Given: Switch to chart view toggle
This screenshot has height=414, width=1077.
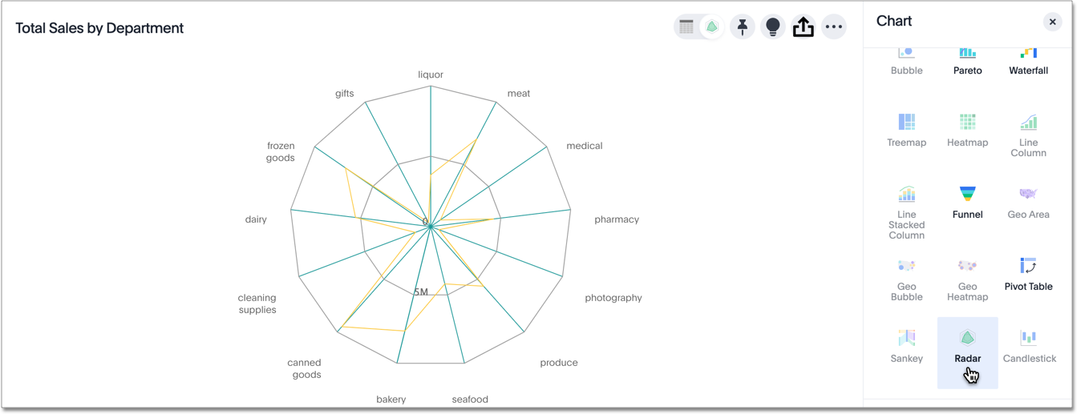Looking at the screenshot, I should [x=711, y=27].
